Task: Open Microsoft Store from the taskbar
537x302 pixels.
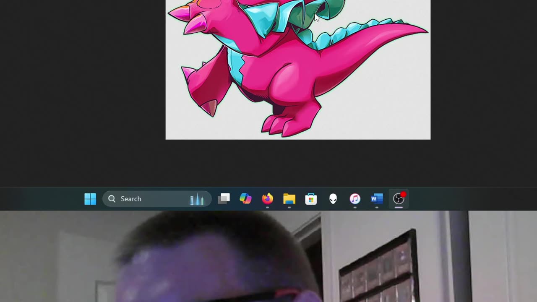Action: pyautogui.click(x=311, y=199)
